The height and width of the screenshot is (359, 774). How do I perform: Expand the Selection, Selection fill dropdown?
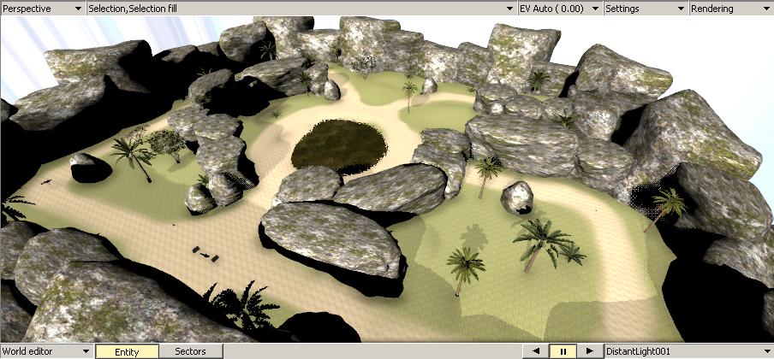pyautogui.click(x=301, y=9)
